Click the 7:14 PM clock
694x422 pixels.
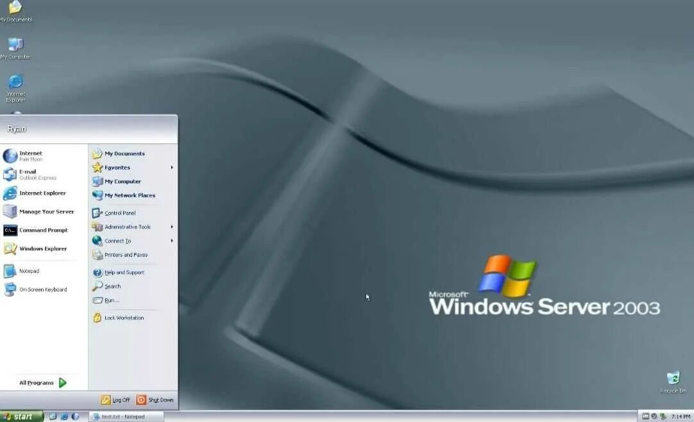[x=681, y=417]
